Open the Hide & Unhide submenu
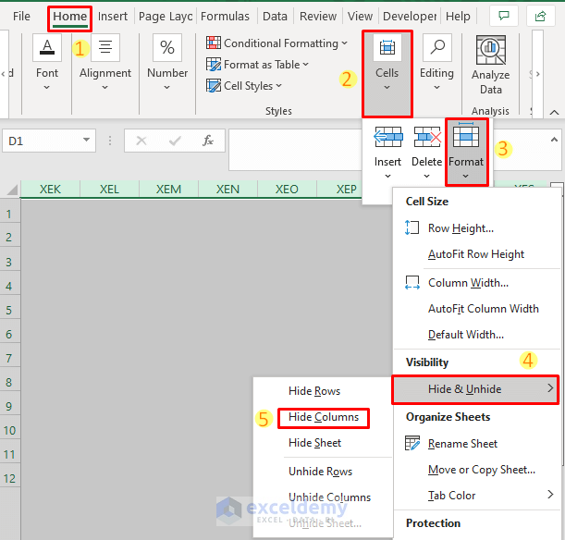 (475, 389)
